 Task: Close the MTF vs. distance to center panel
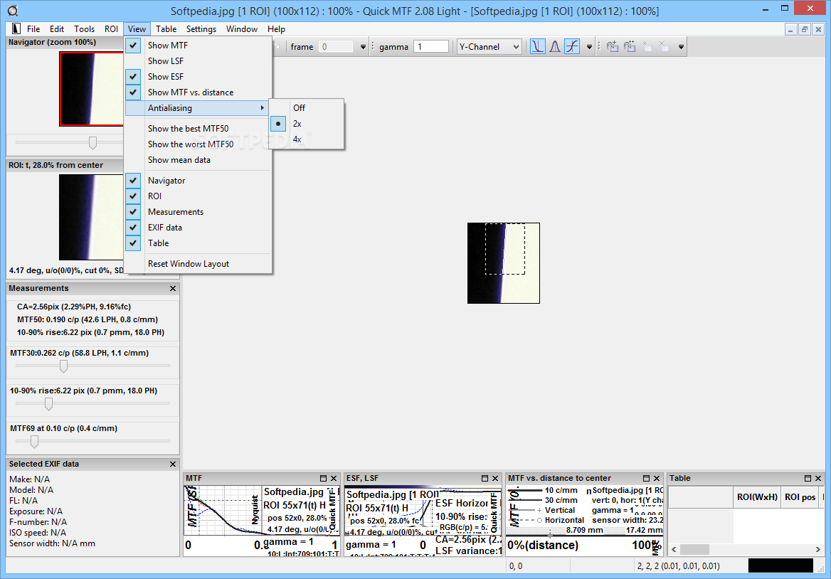657,478
